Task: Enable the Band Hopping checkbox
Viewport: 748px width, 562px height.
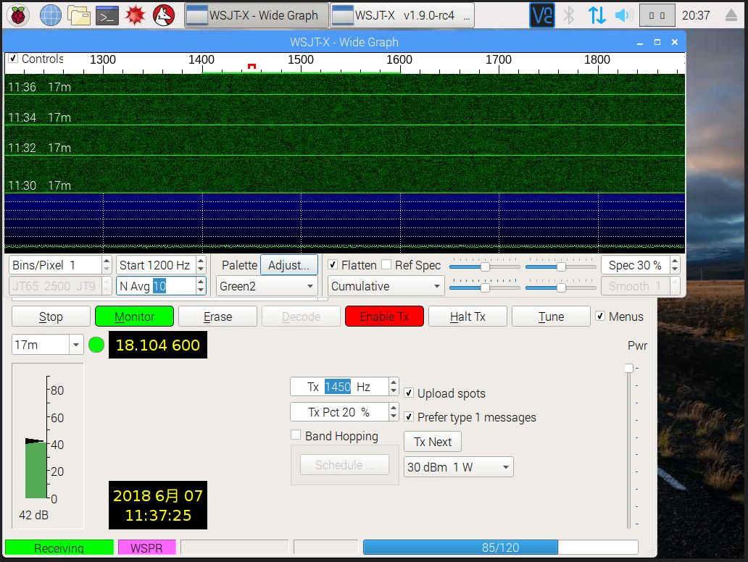Action: [296, 435]
